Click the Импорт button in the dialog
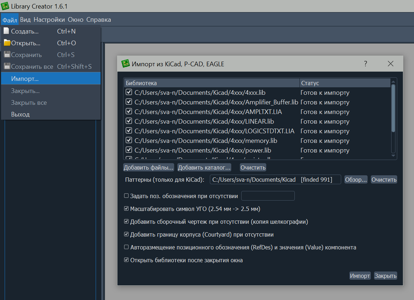414x300 pixels. point(360,276)
